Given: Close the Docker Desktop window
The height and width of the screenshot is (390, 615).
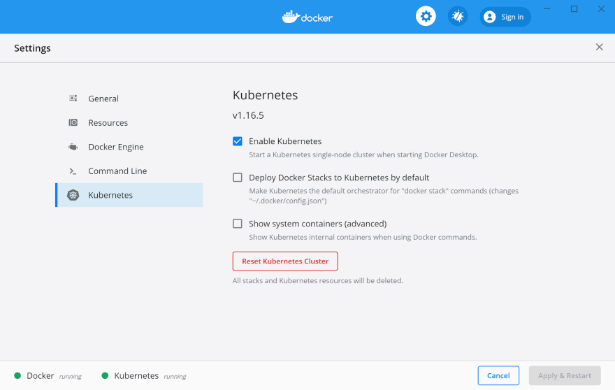Looking at the screenshot, I should pyautogui.click(x=601, y=8).
